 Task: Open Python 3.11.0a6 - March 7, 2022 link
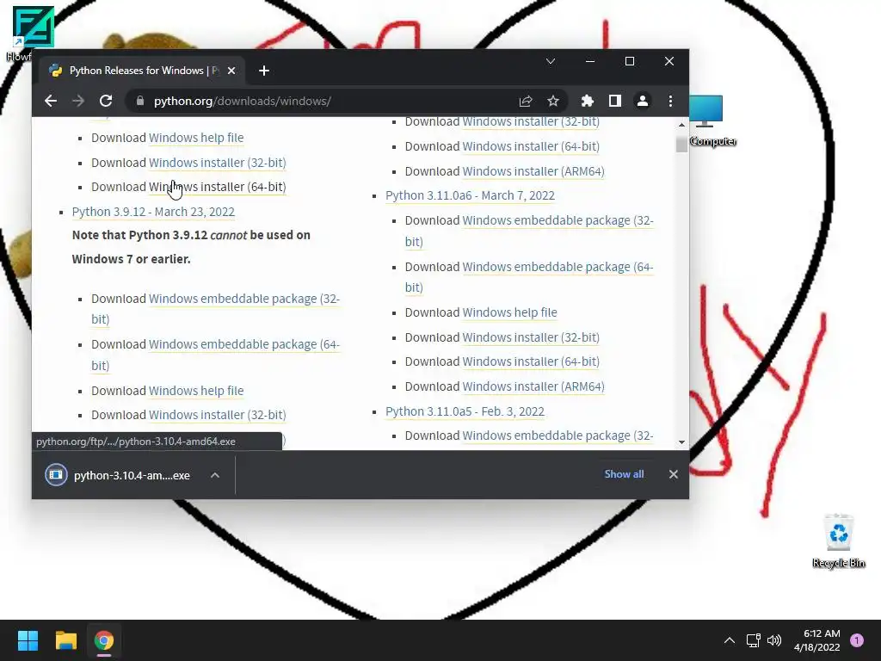[470, 195]
